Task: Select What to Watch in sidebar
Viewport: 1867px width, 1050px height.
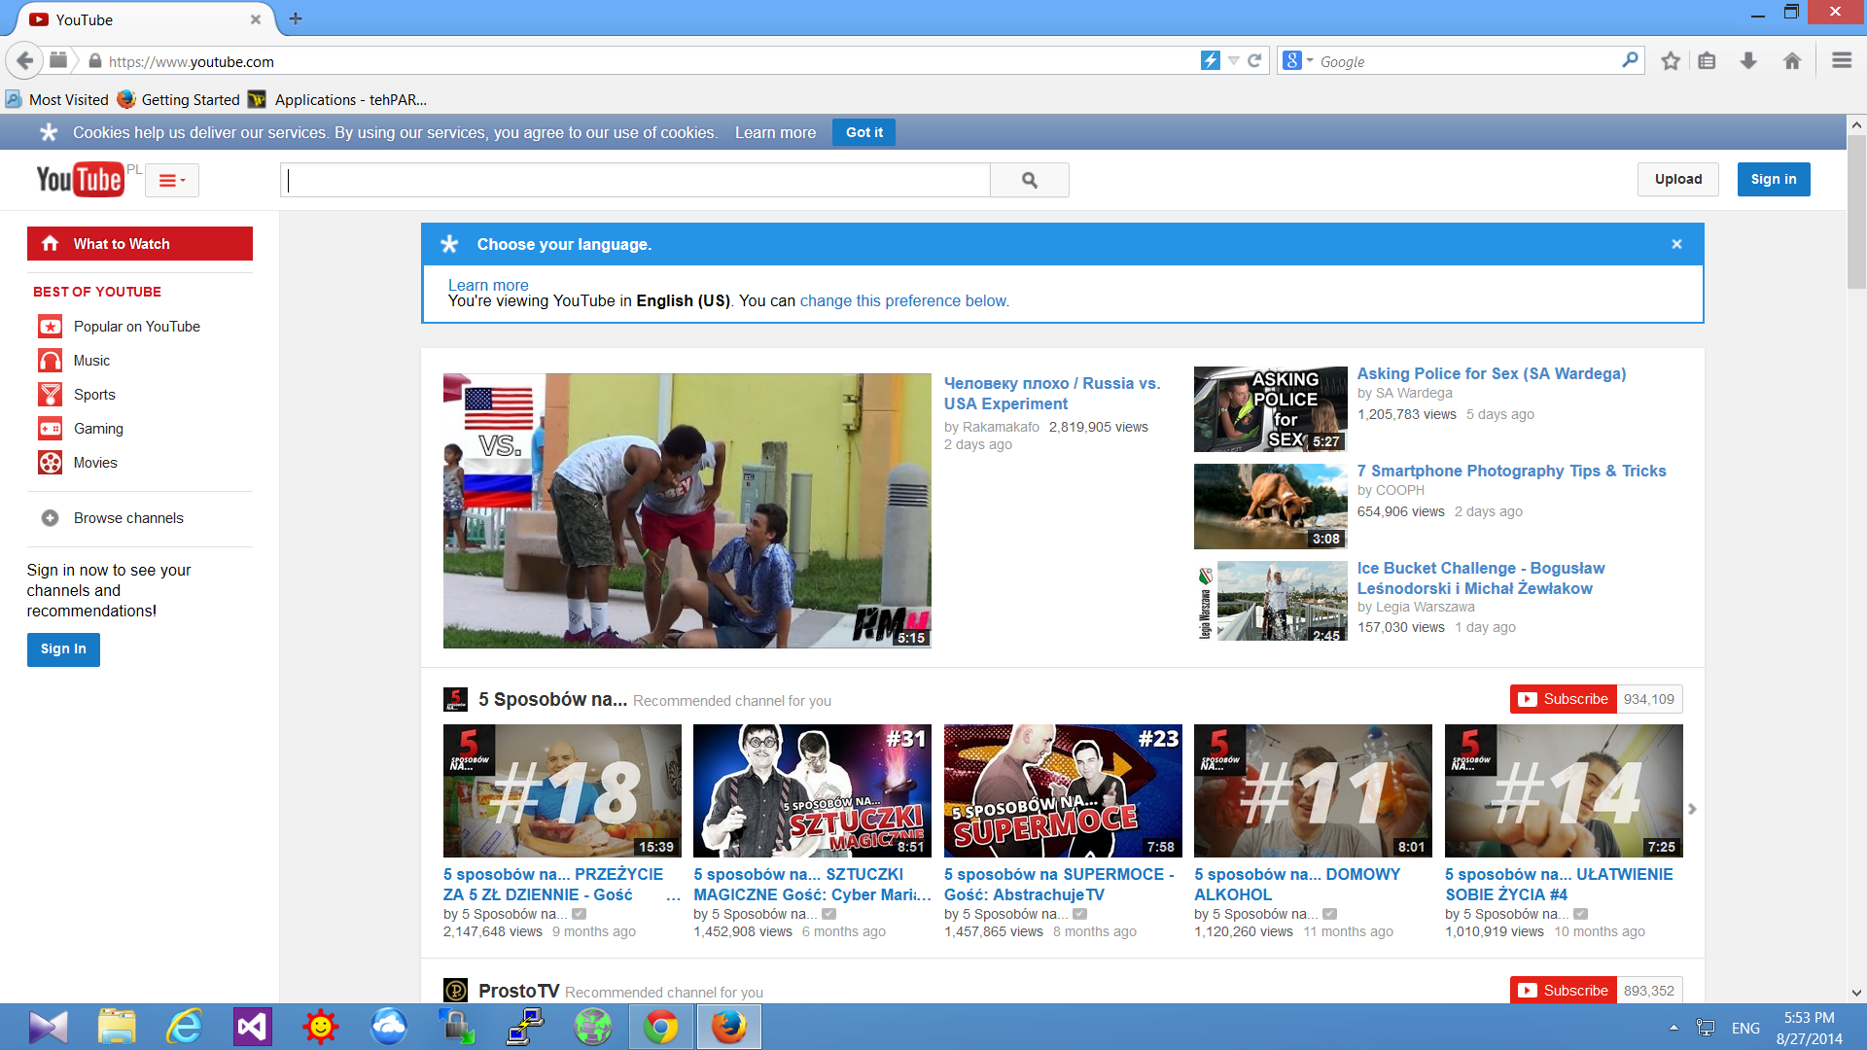Action: click(x=140, y=243)
